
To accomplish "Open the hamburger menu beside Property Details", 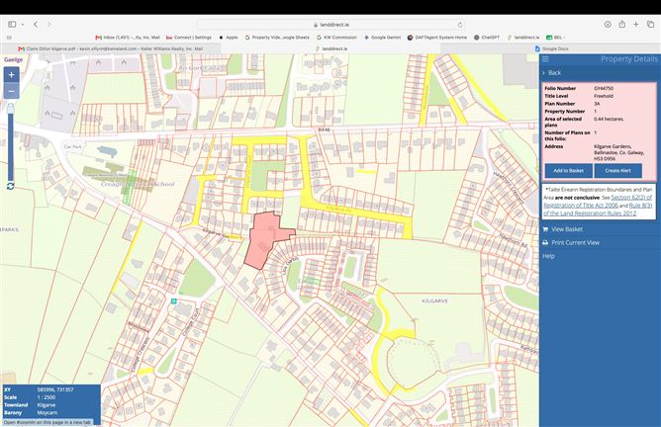I will click(x=545, y=59).
